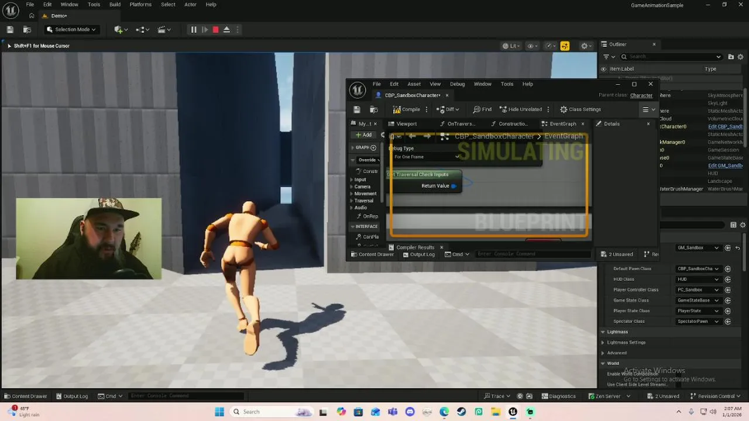Toggle Outliner visibility eye column header
749x421 pixels.
tap(603, 69)
